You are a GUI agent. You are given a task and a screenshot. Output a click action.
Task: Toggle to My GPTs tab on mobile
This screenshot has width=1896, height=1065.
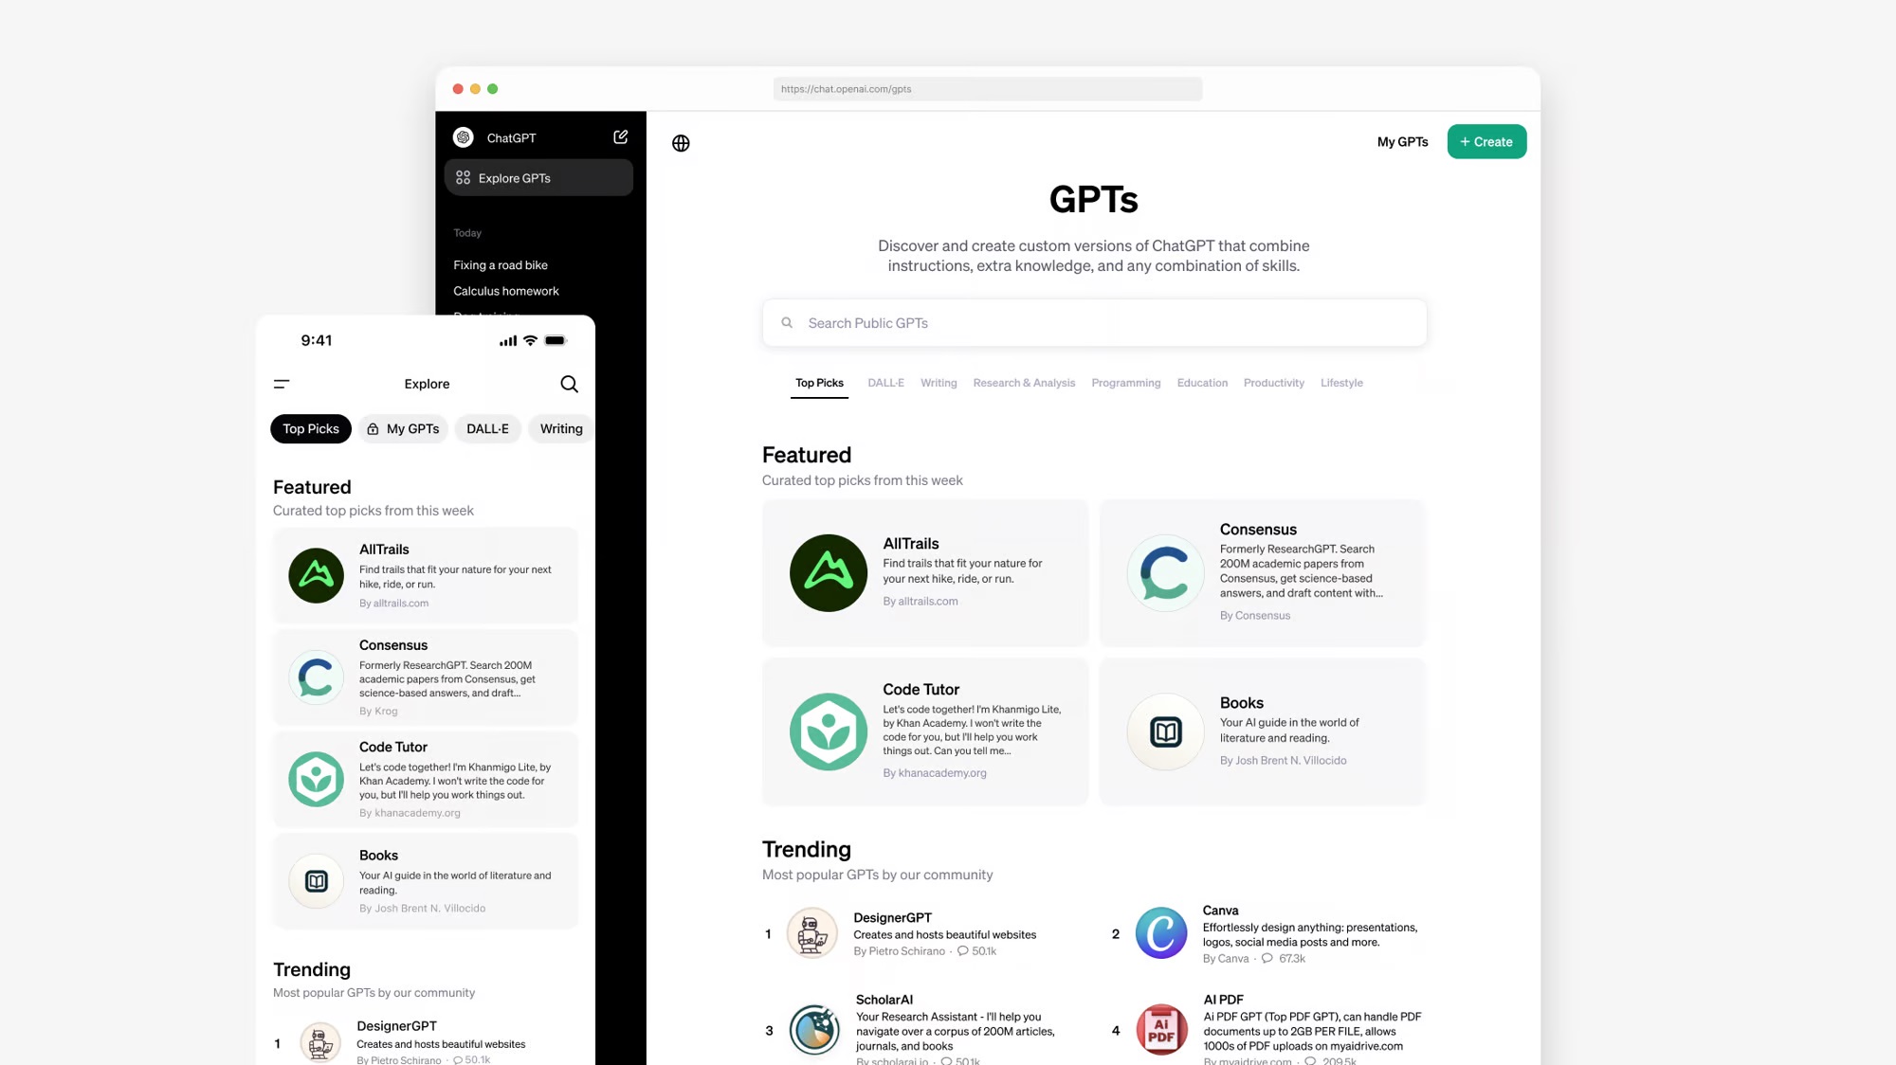click(x=404, y=428)
